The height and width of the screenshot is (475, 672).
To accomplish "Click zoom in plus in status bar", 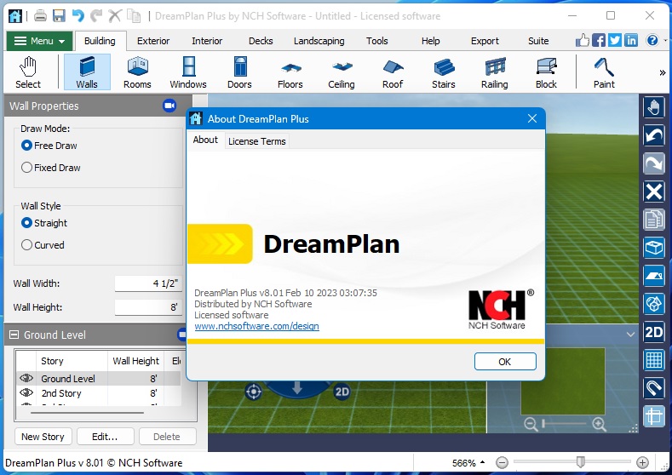I will 642,462.
